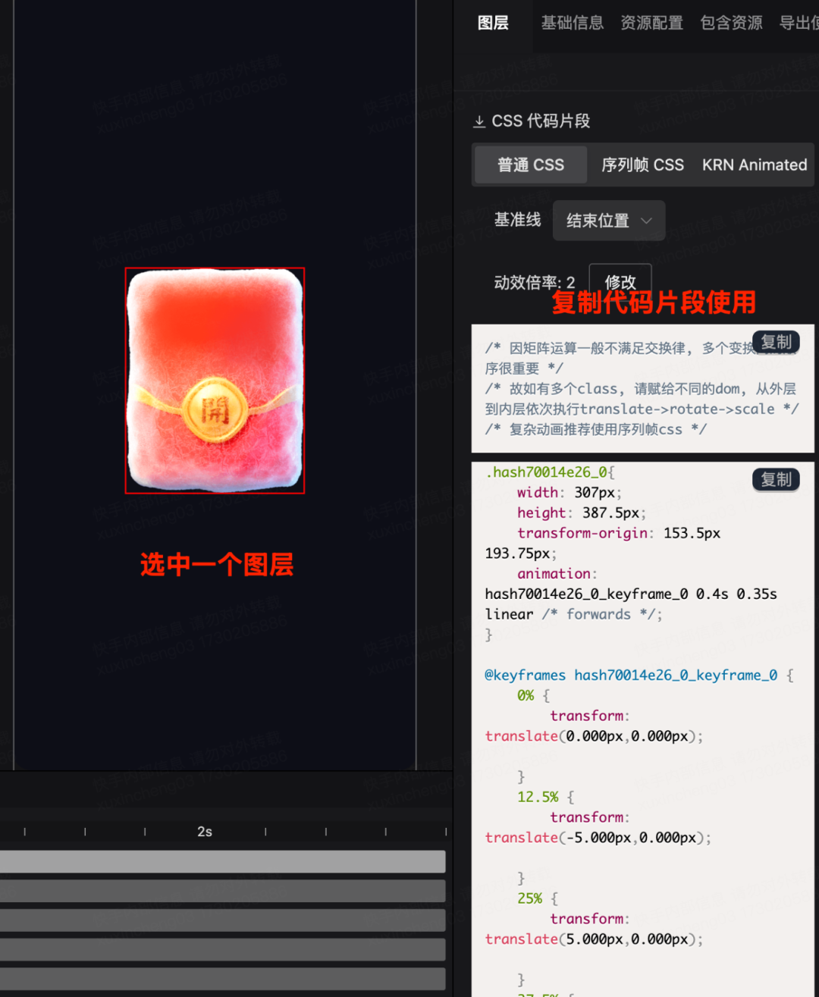Select the 序列帧 CSS code mode
819x997 pixels.
(642, 165)
